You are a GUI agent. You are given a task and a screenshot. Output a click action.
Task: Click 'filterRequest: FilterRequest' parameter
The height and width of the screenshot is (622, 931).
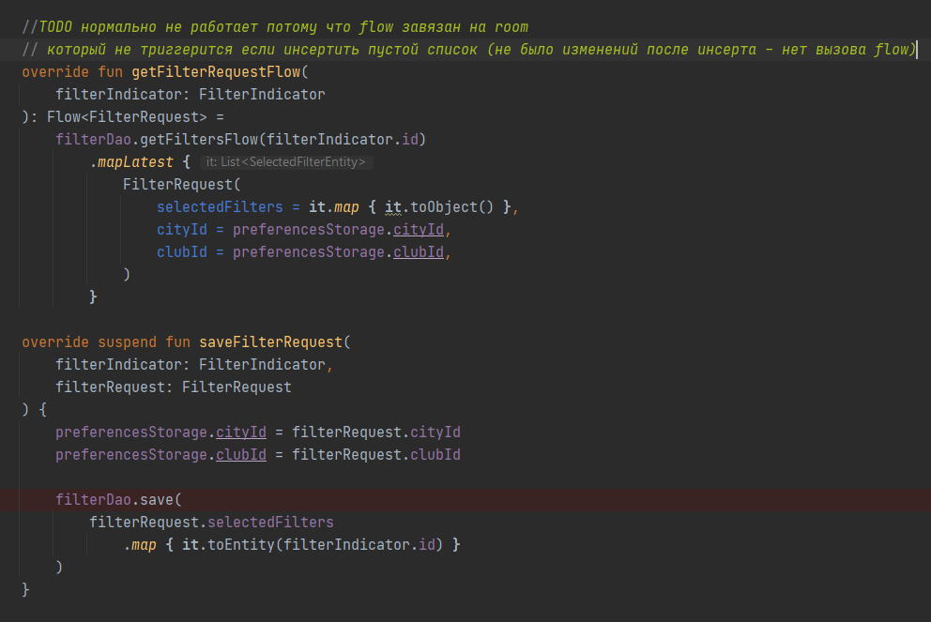(x=174, y=388)
